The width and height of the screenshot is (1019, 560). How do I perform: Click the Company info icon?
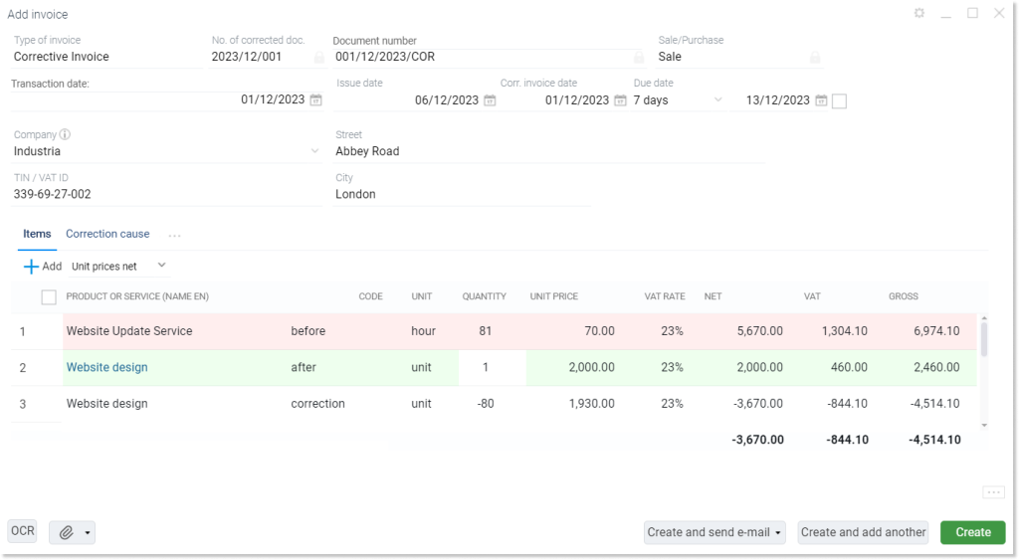coord(66,135)
